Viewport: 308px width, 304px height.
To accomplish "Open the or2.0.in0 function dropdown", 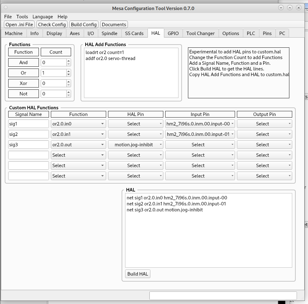I will (x=78, y=124).
